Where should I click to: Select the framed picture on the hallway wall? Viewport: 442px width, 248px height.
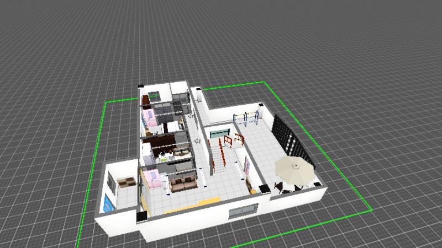pos(248,167)
